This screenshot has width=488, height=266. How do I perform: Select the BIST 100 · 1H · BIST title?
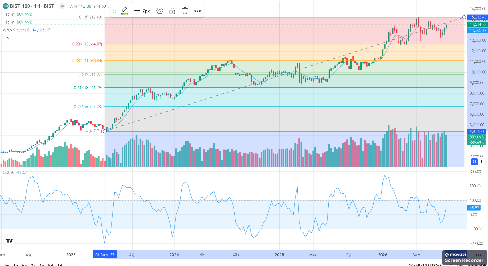click(32, 6)
